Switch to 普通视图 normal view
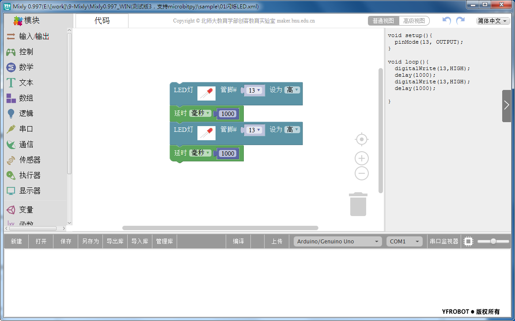Image resolution: width=515 pixels, height=321 pixels. coord(383,21)
